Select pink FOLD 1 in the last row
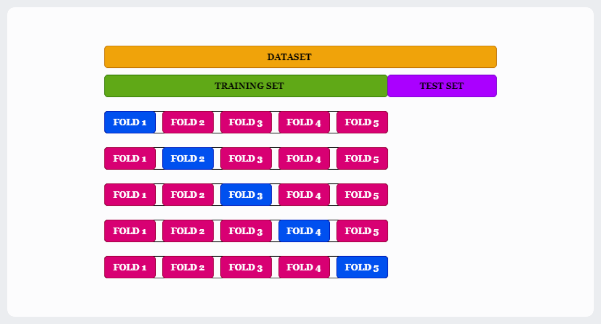The height and width of the screenshot is (324, 601). pos(130,267)
